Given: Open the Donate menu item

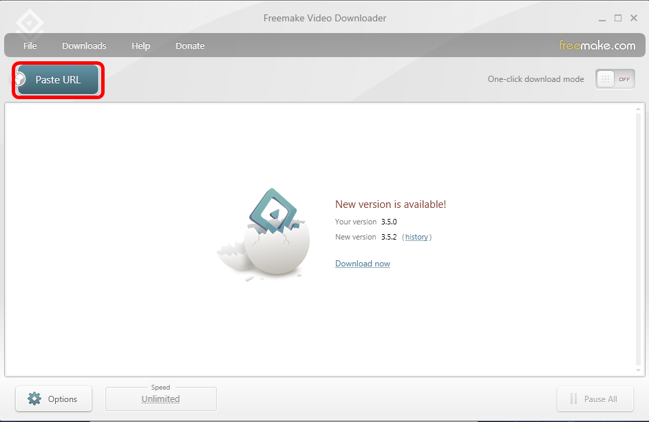Looking at the screenshot, I should [x=190, y=45].
